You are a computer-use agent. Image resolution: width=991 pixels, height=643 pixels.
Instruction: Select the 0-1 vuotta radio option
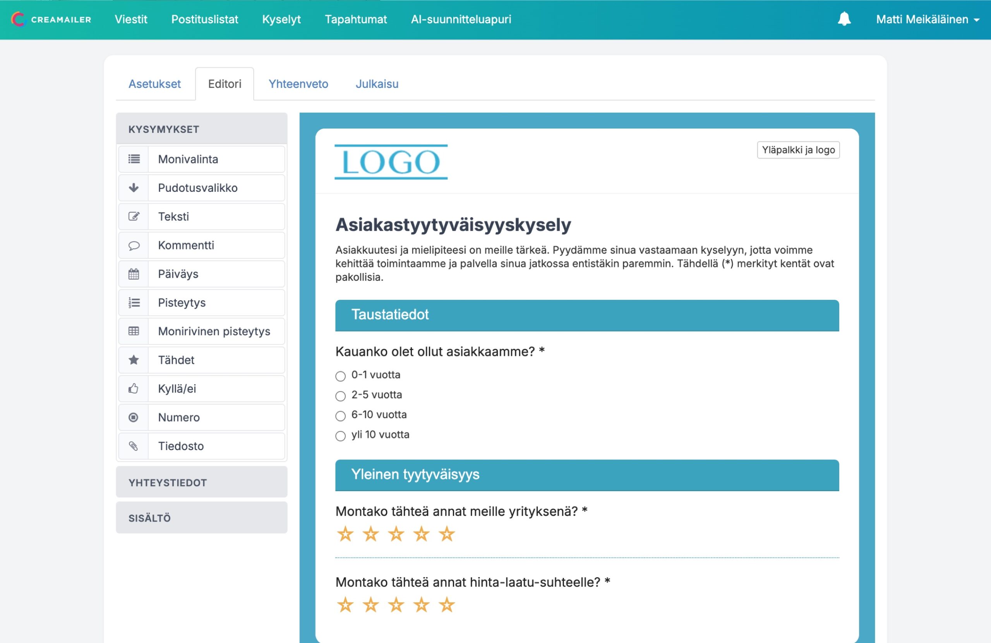[x=340, y=376]
